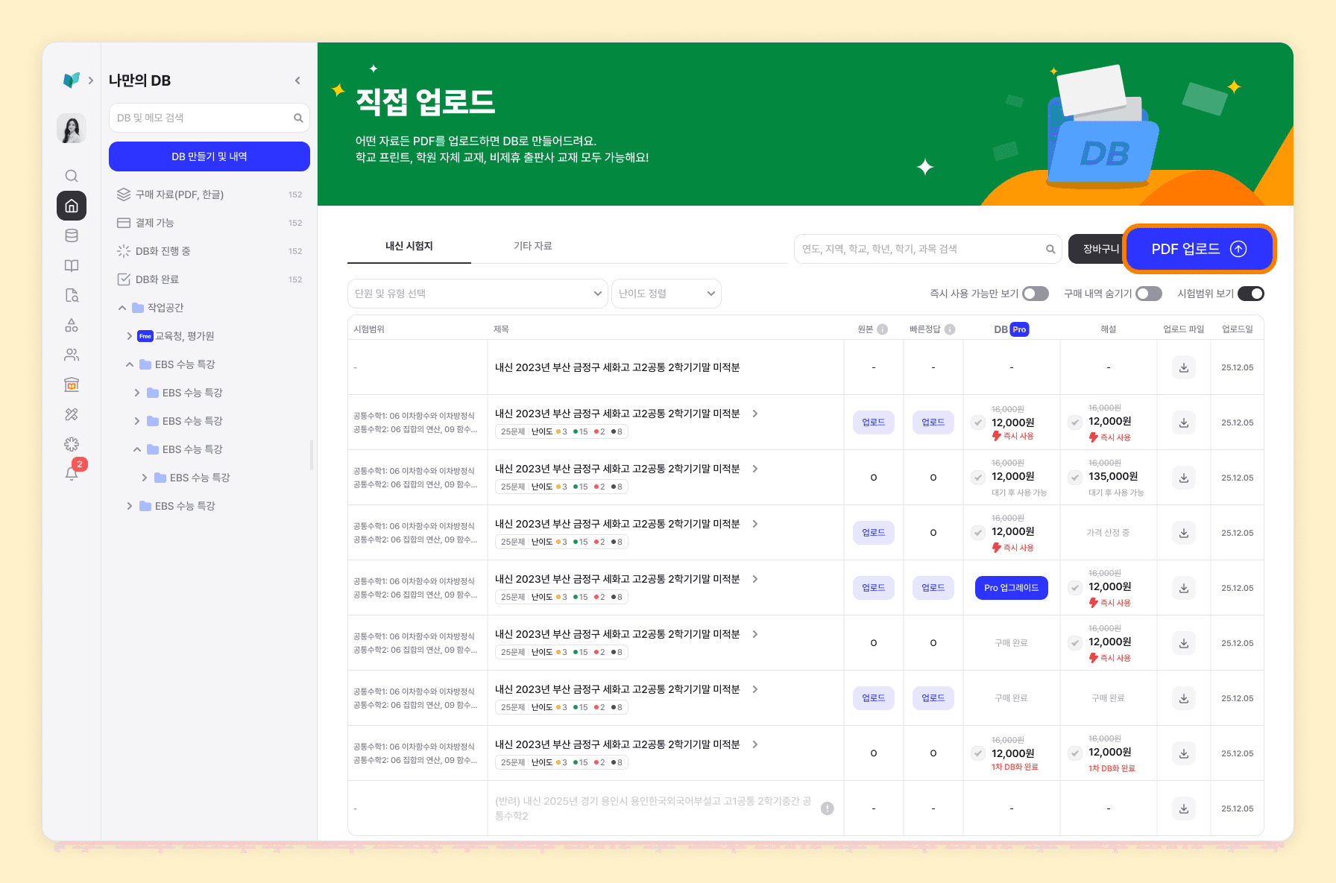
Task: Open the DB화 완료 list
Action: tap(209, 279)
